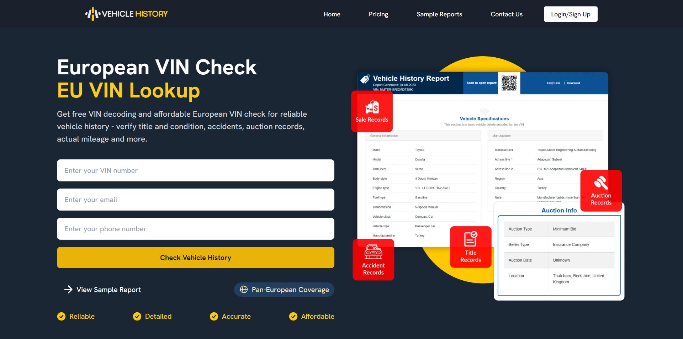Click the '5-Speed Manual' transmission value
Viewport: 683px width, 339px height.
tap(427, 207)
